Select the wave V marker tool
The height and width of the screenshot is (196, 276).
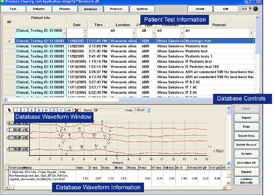click(54, 110)
